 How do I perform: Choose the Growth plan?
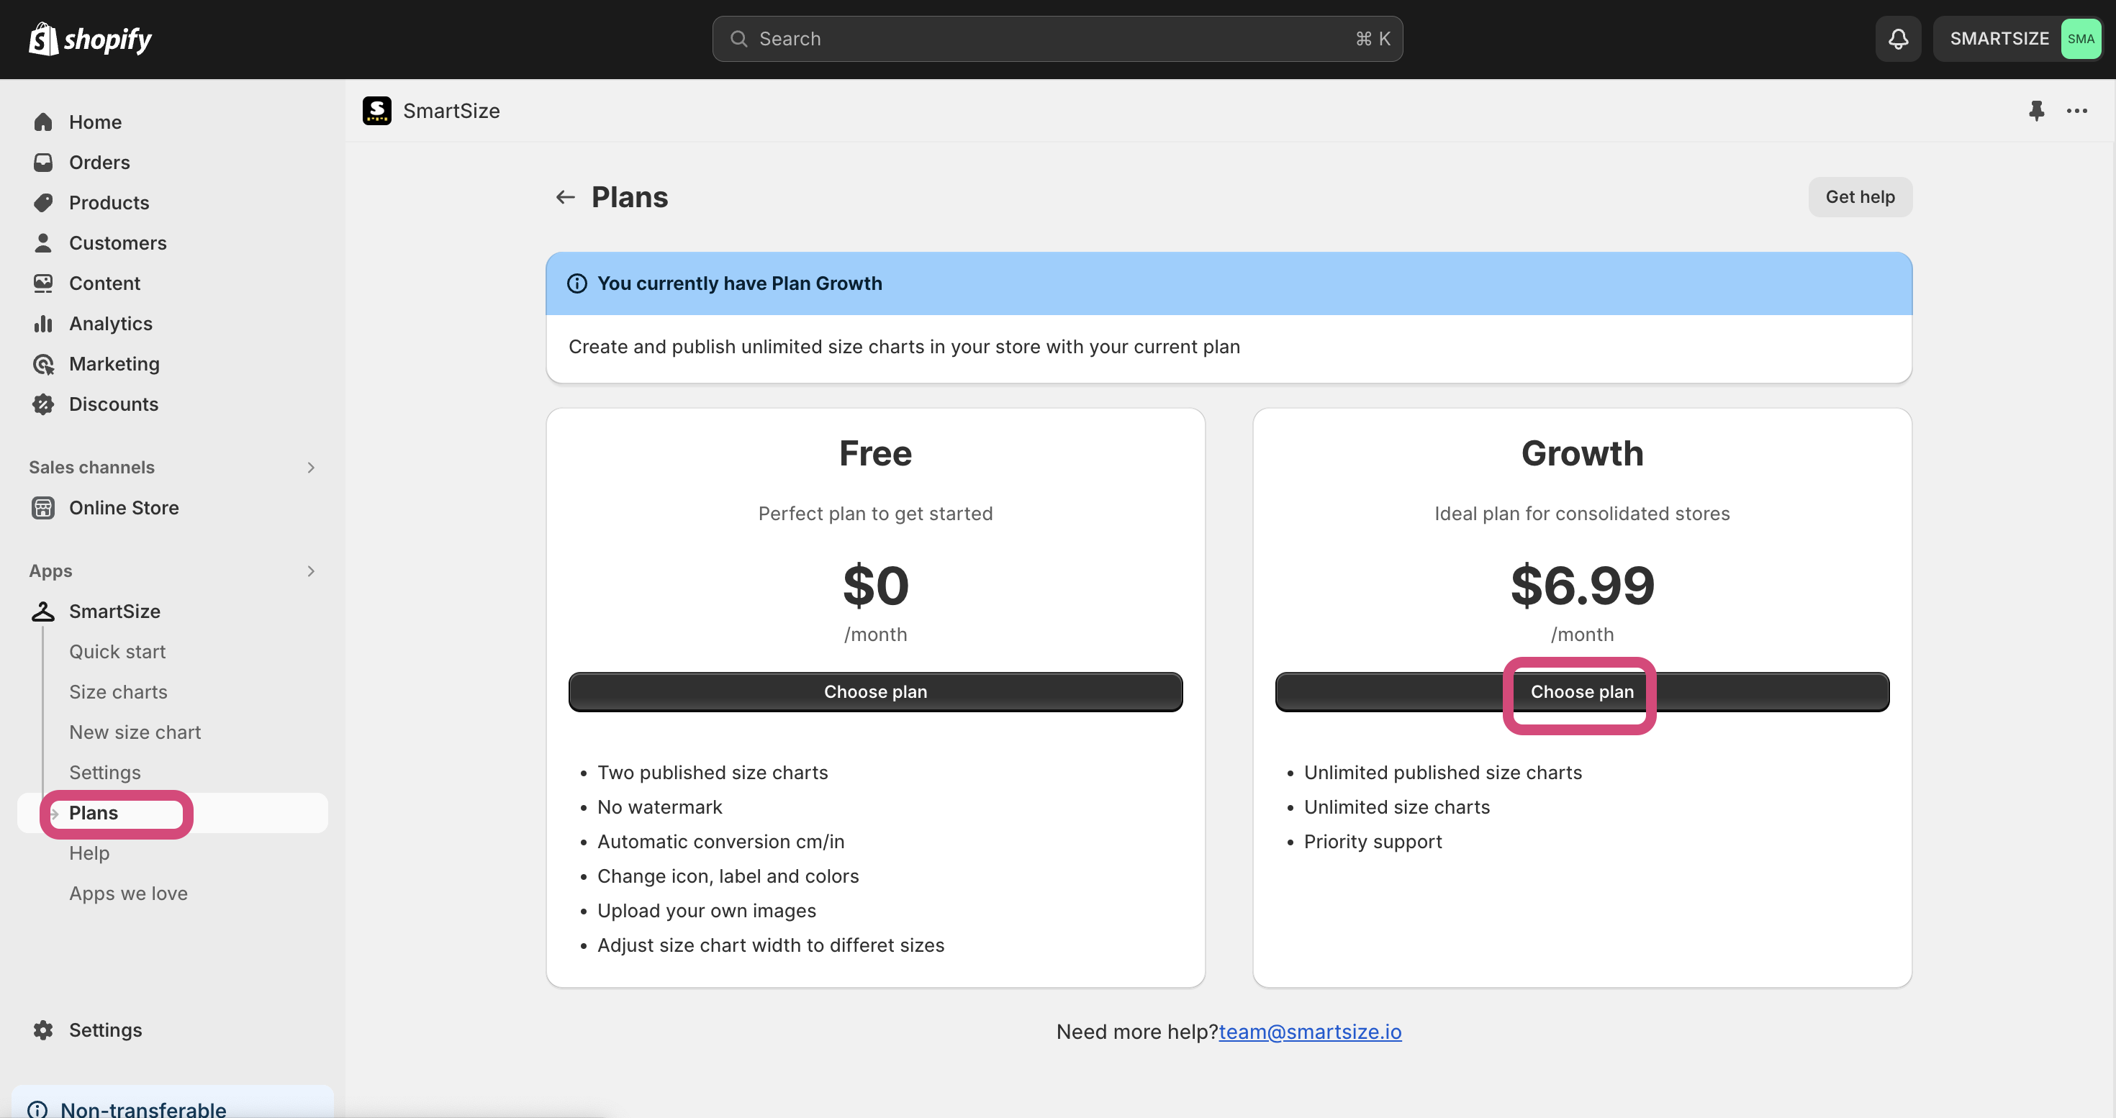point(1581,691)
